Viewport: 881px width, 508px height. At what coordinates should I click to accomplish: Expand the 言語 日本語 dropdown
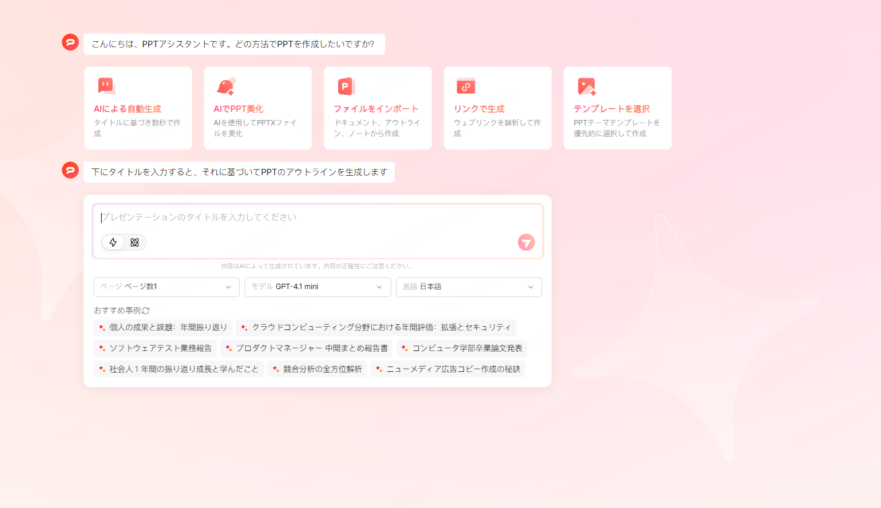(x=469, y=287)
